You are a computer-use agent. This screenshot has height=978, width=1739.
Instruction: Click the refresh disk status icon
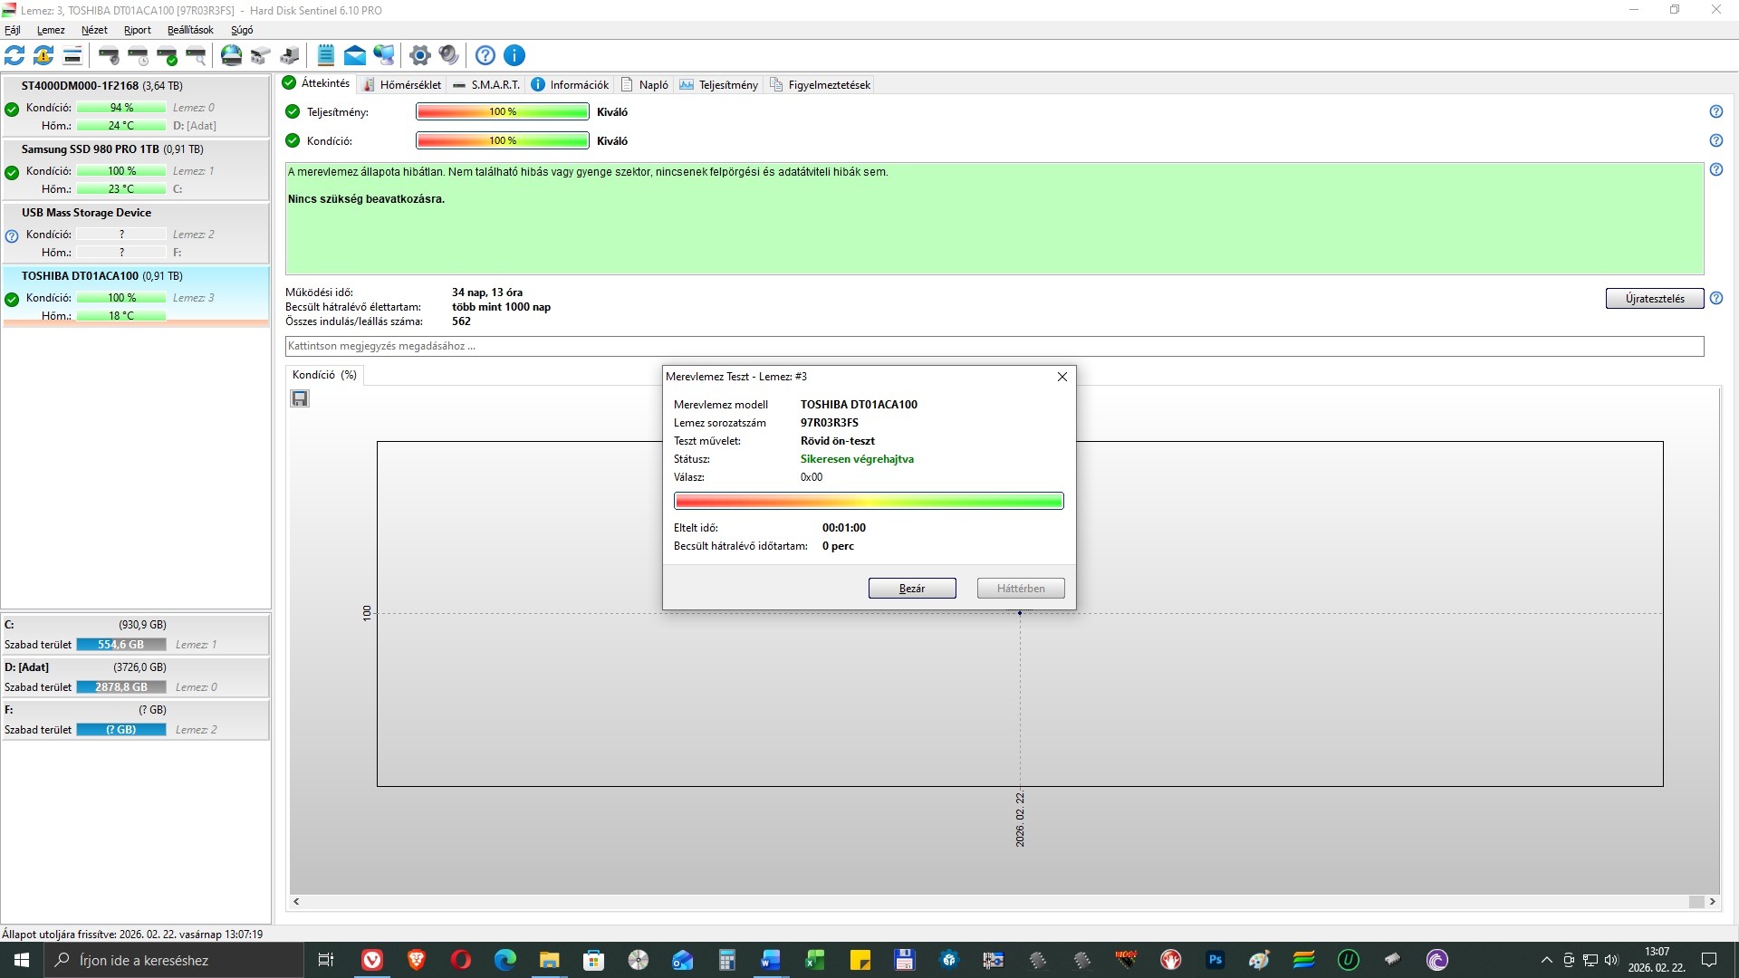pos(14,55)
